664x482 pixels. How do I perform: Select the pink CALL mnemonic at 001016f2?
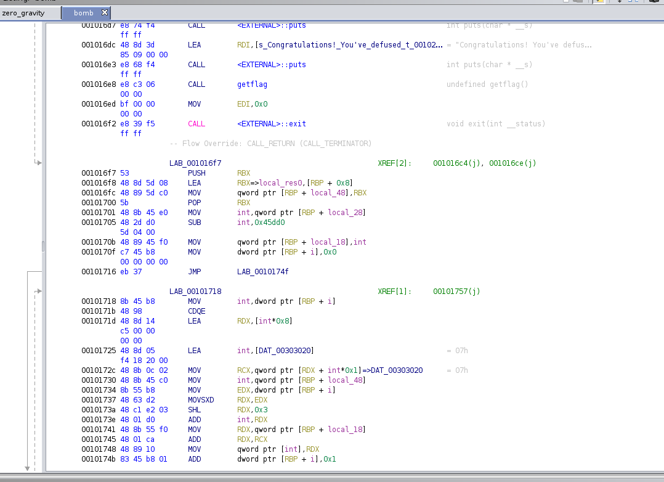coord(196,124)
